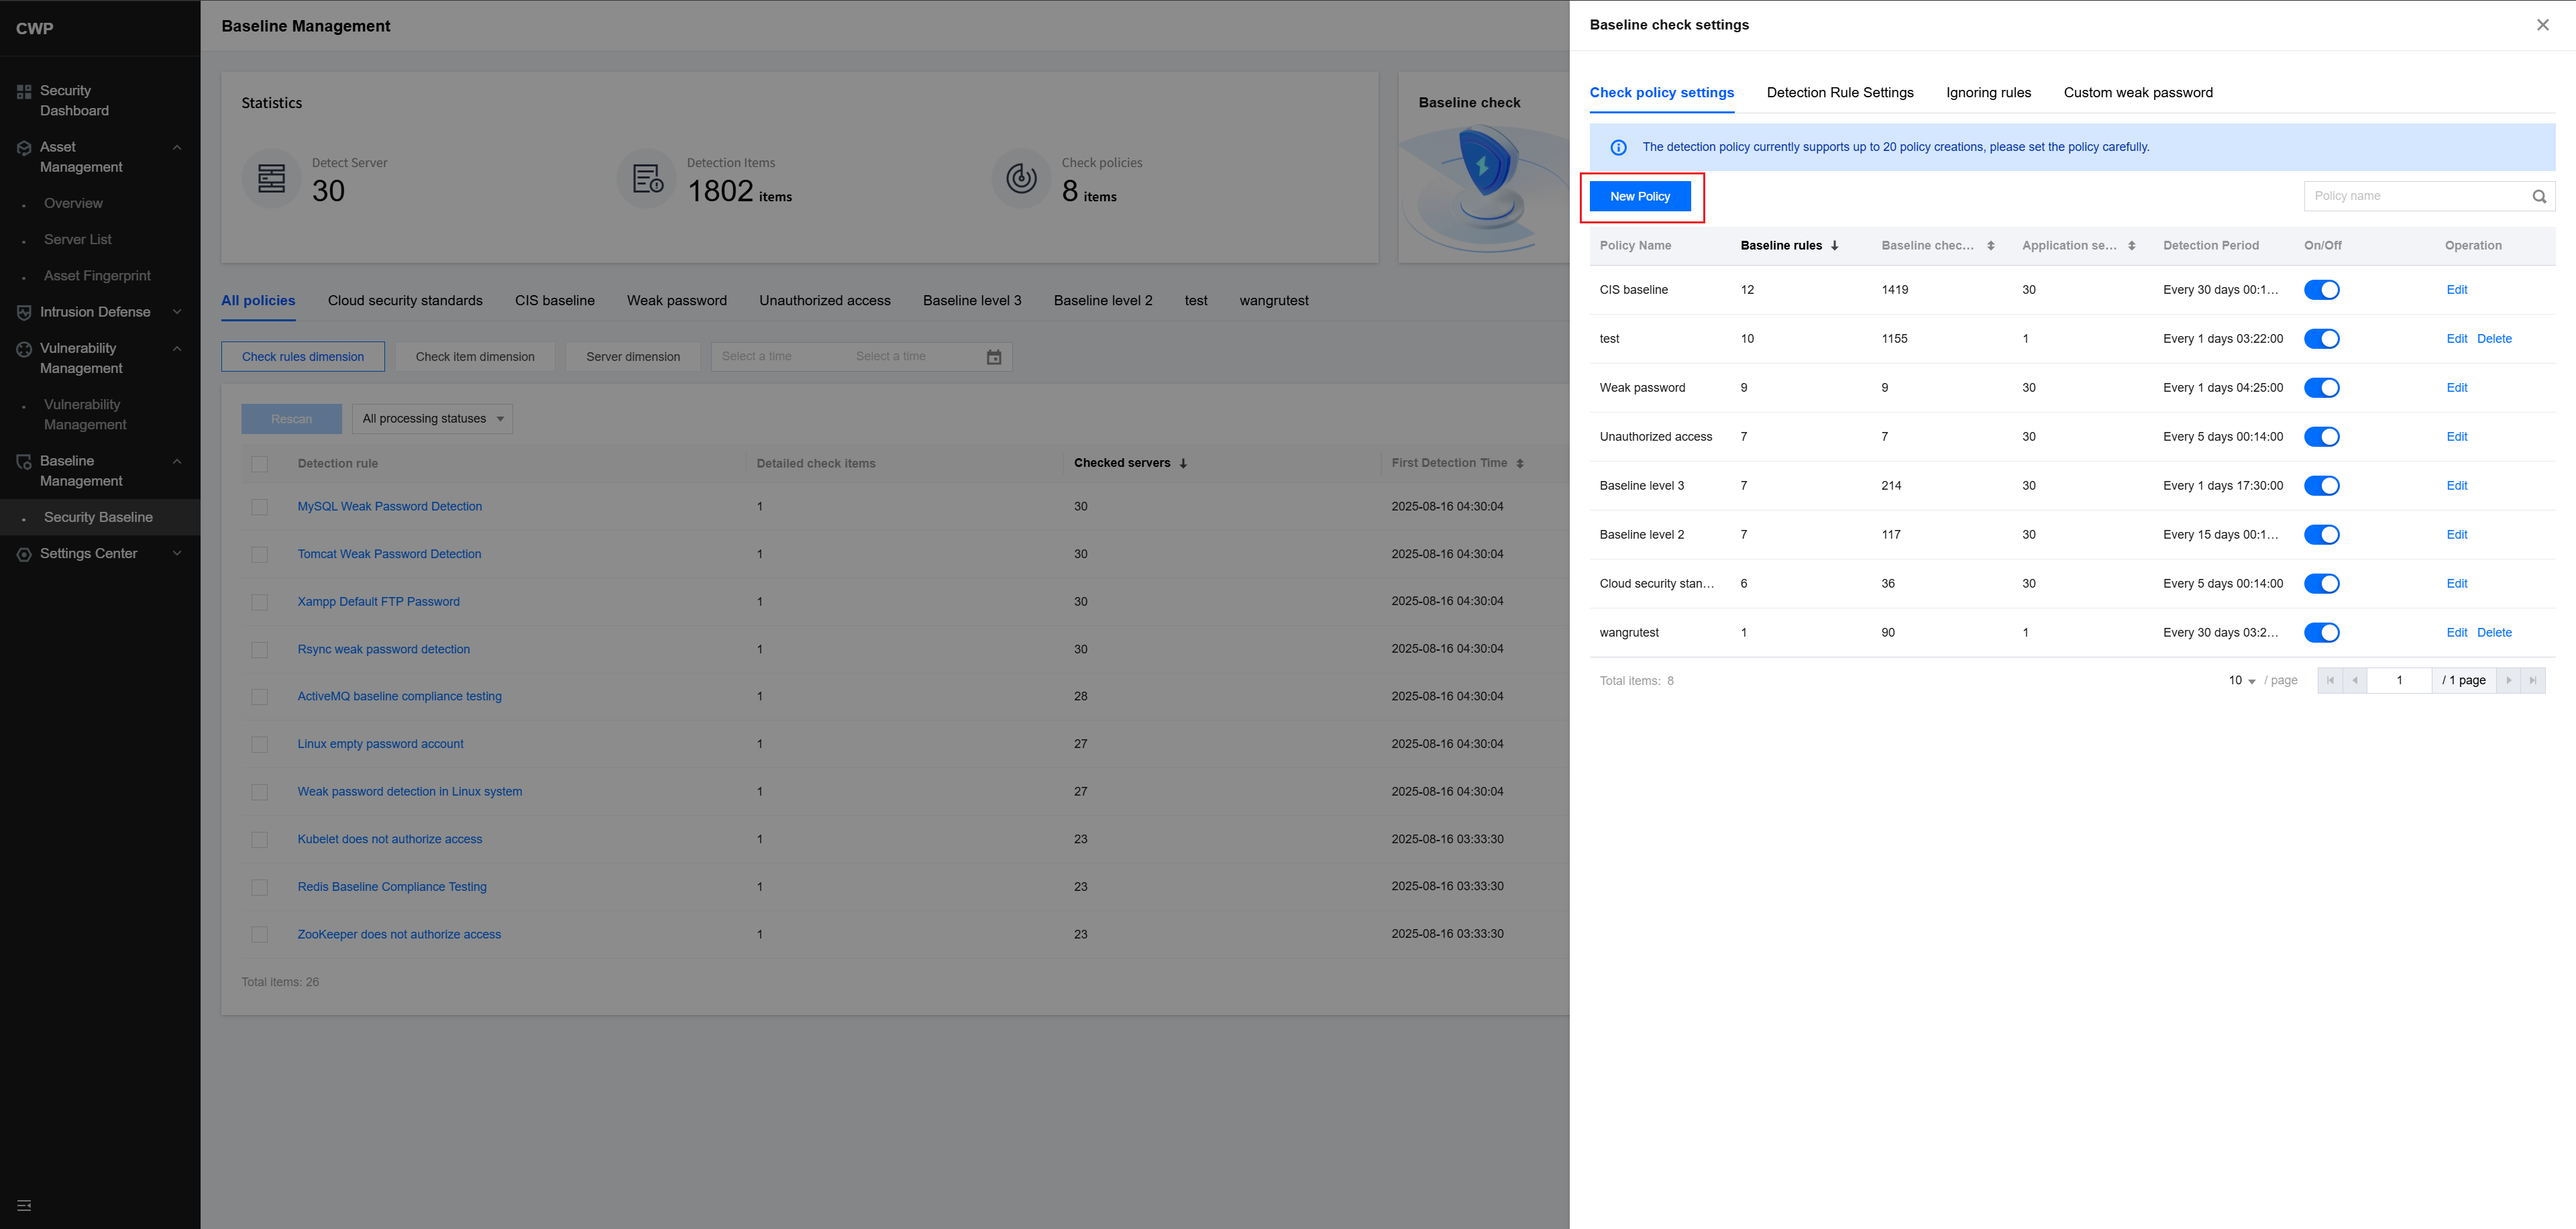Open Server List in sidebar
Image resolution: width=2576 pixels, height=1229 pixels.
[x=78, y=240]
